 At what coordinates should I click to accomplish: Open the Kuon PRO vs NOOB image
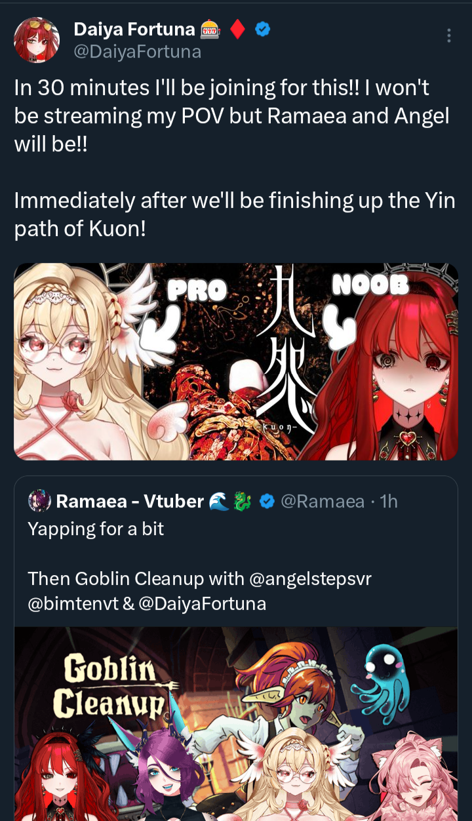[x=236, y=361]
